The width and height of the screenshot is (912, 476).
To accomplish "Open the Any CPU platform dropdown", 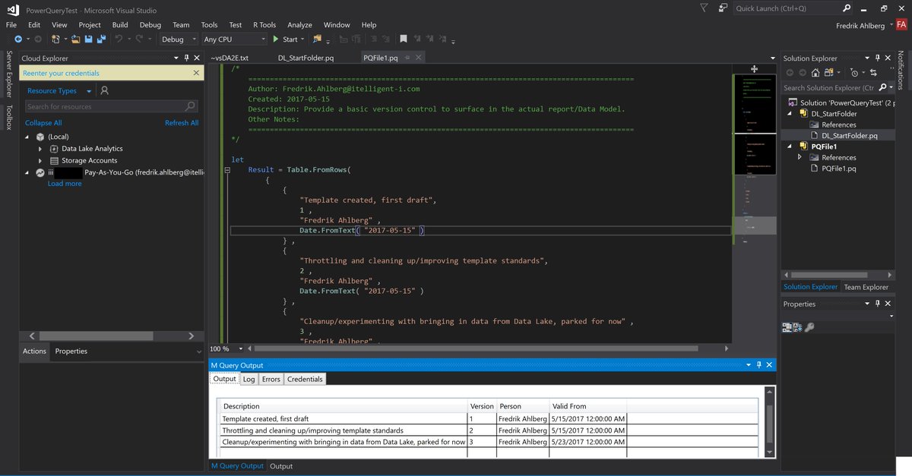I will [x=264, y=39].
